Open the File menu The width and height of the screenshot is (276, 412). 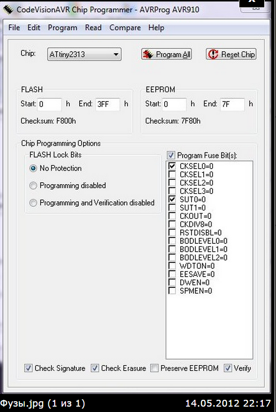point(14,27)
